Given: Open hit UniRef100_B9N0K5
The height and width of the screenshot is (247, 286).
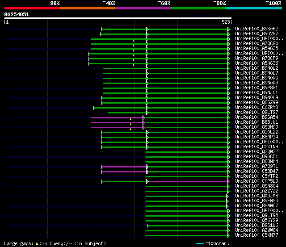Looking at the screenshot, I should tap(257, 78).
